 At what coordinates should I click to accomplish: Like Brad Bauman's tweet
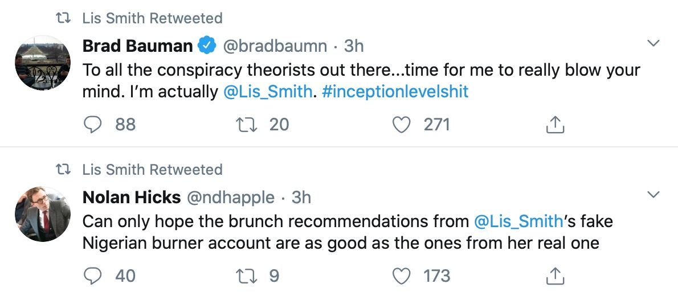[402, 124]
